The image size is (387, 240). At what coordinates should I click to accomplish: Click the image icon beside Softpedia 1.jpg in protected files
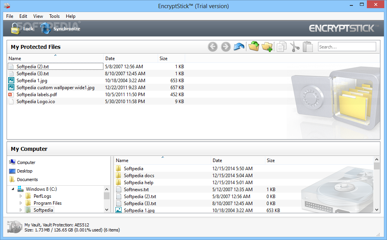[x=11, y=80]
